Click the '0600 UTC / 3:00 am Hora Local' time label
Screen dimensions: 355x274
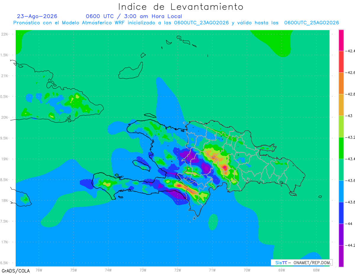tap(134, 16)
